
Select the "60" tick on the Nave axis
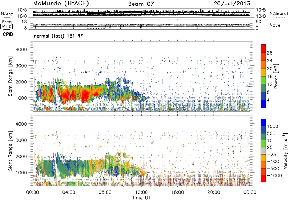coord(259,22)
